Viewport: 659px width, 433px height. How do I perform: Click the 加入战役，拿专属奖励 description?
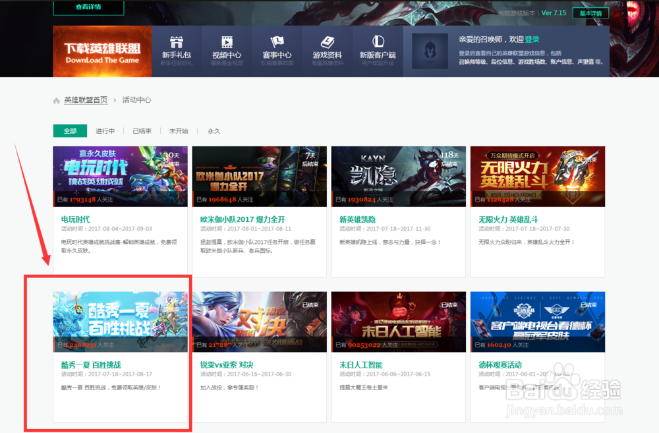tap(229, 388)
